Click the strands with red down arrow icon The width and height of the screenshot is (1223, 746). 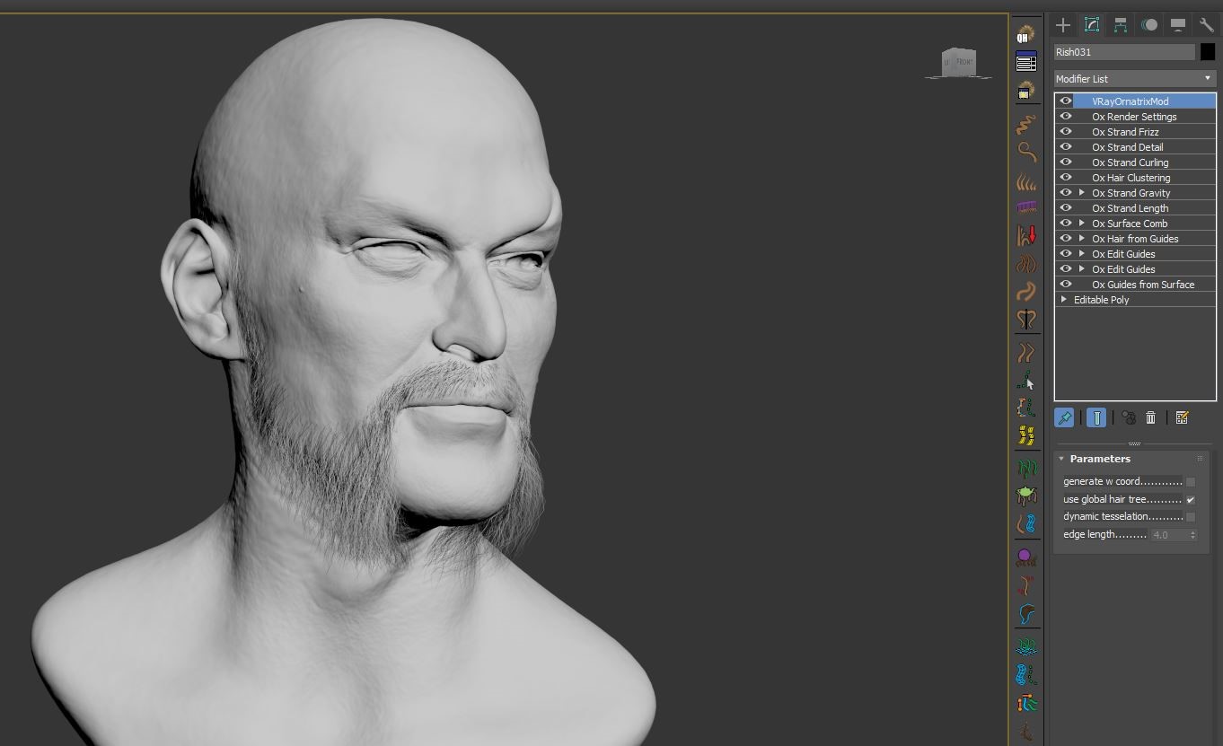click(1025, 236)
